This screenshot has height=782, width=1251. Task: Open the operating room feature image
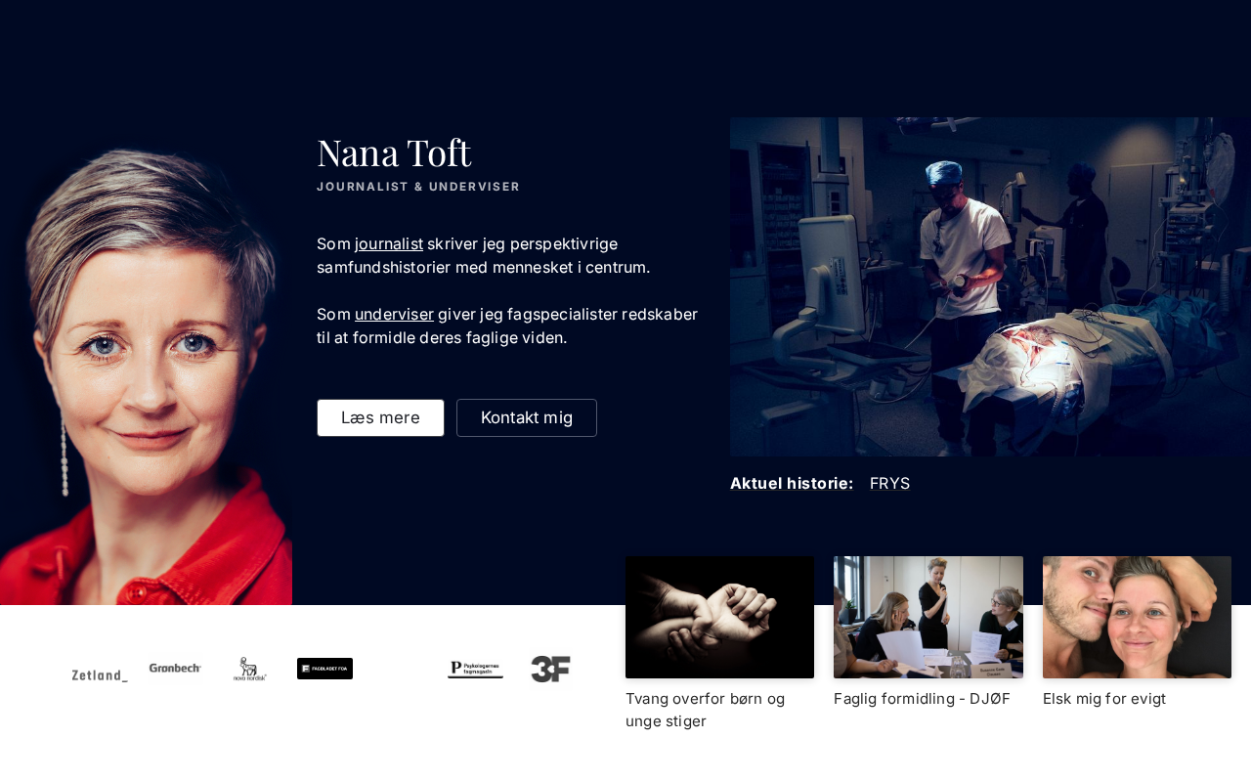pos(990,286)
